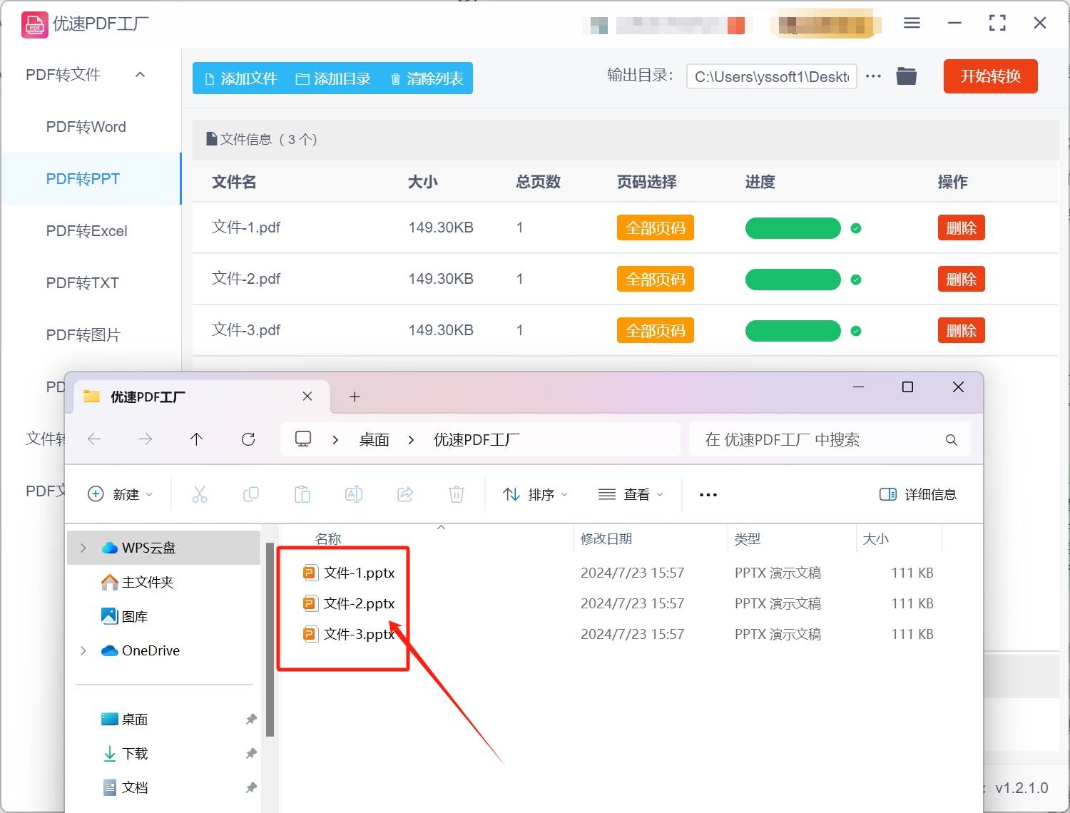Select PDF转图片 in sidebar

(x=83, y=335)
